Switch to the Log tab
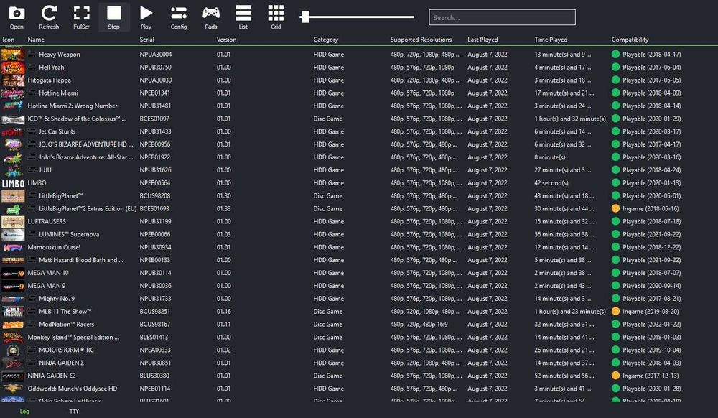This screenshot has height=418, width=718. pos(24,411)
